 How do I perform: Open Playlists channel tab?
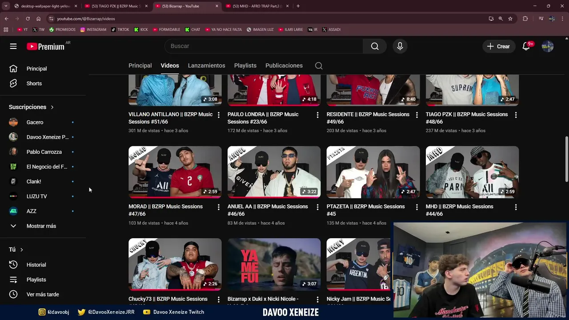[x=245, y=66]
